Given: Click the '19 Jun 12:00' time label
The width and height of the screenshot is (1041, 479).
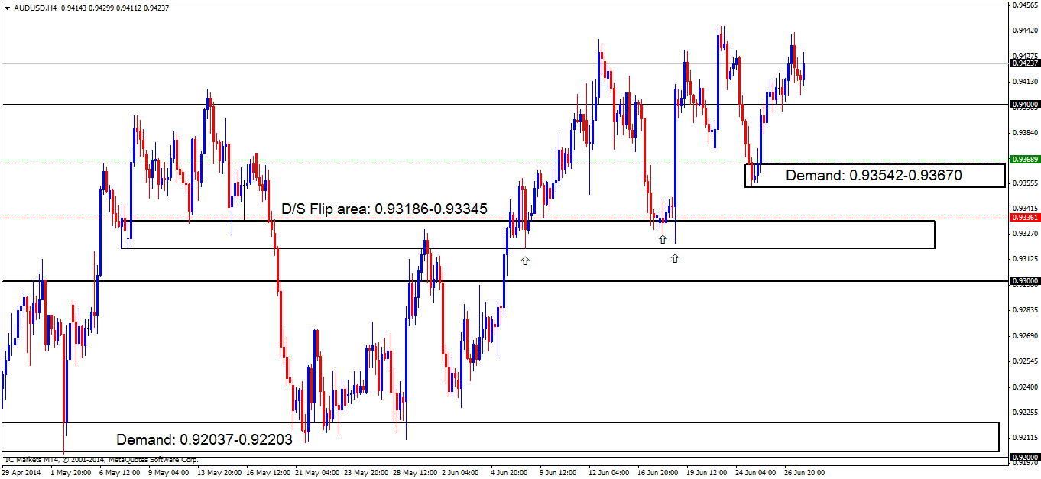Looking at the screenshot, I should [705, 473].
